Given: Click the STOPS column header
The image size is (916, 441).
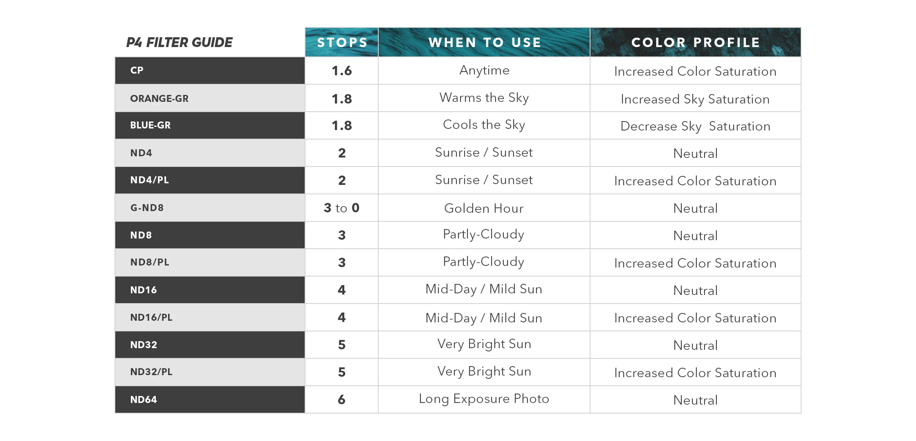Looking at the screenshot, I should tap(342, 42).
